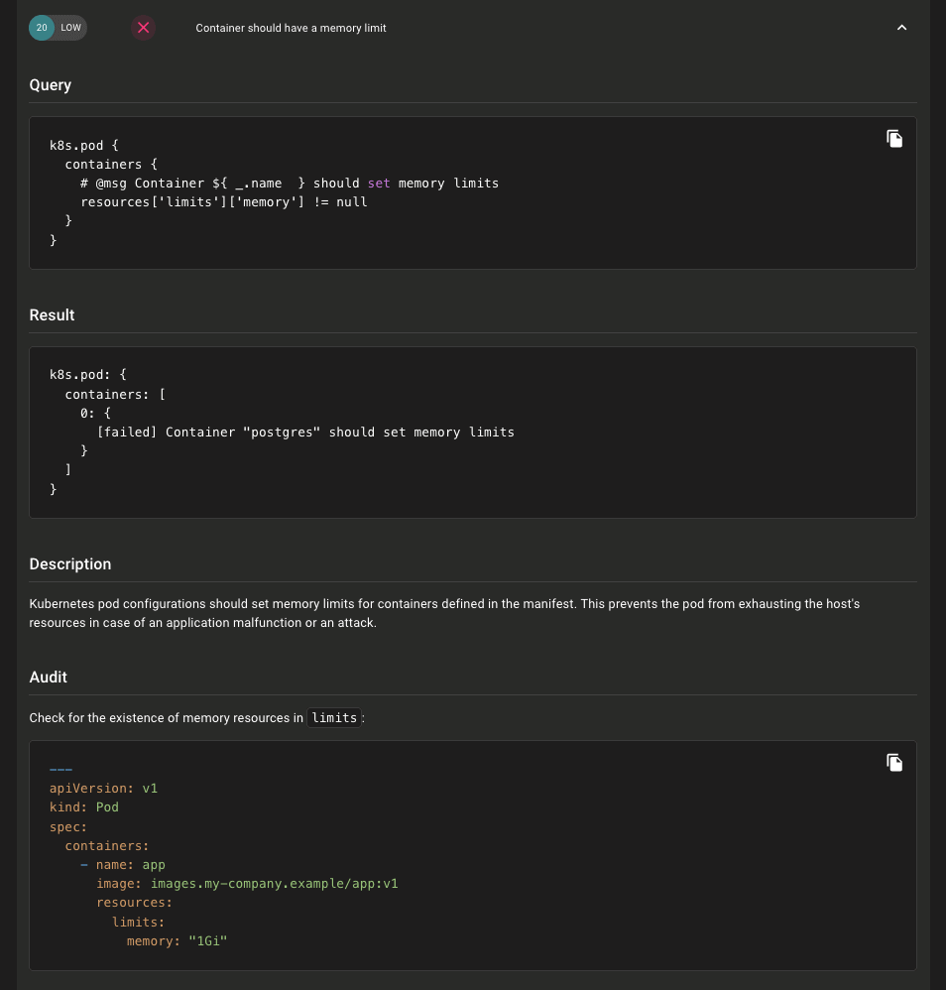Click the failed postgres container message
Image resolution: width=946 pixels, height=990 pixels.
coord(305,433)
